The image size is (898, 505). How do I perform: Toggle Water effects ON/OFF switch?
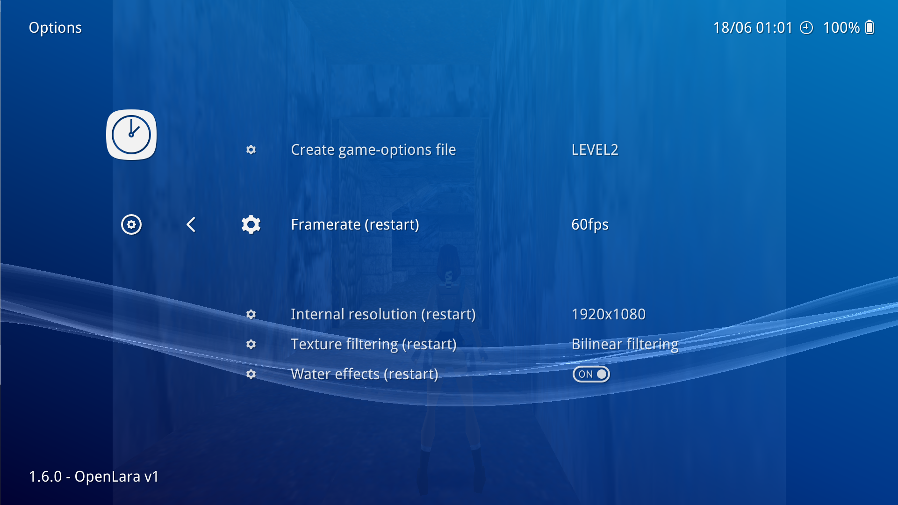click(x=590, y=374)
